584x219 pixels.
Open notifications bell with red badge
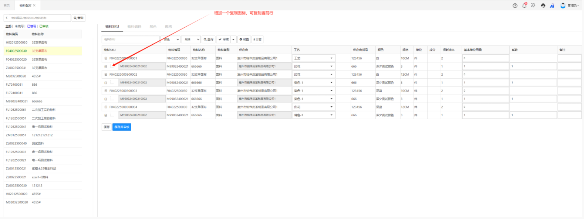coord(524,6)
